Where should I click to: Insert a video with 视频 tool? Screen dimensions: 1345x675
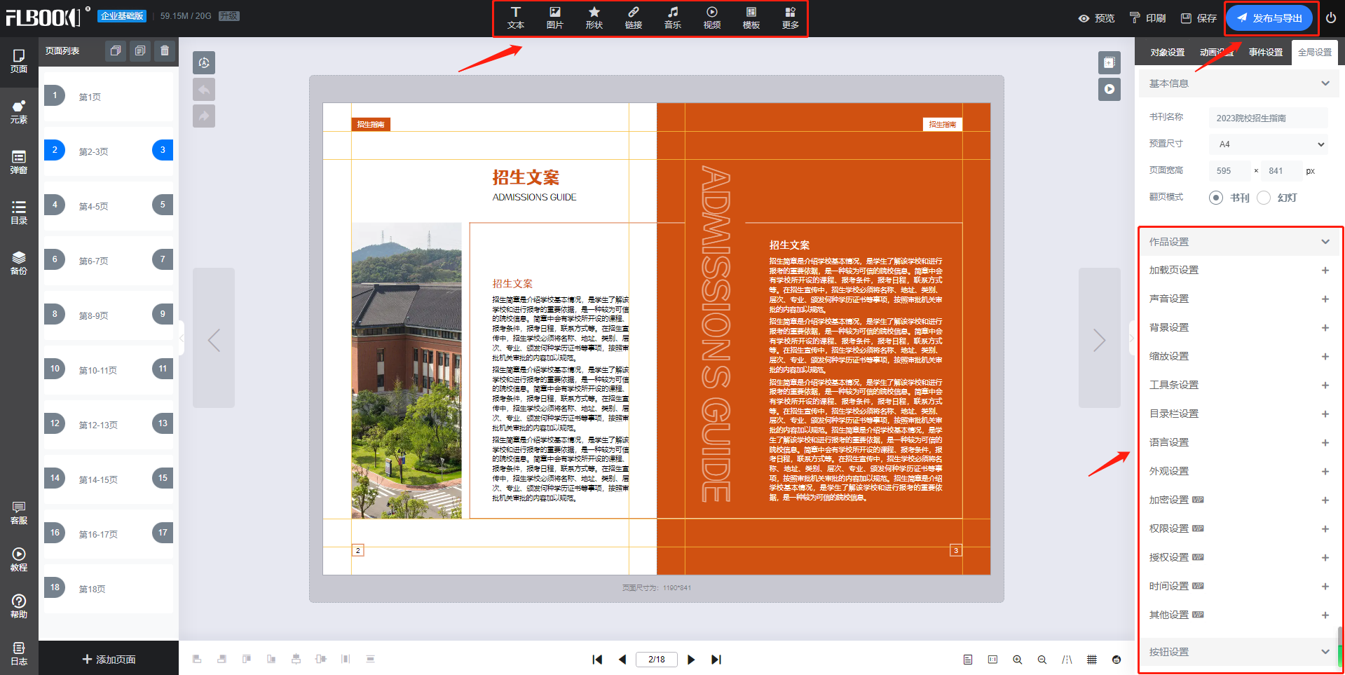(712, 18)
